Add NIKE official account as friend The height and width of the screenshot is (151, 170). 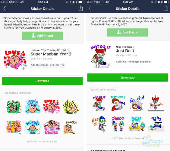pos(127,33)
